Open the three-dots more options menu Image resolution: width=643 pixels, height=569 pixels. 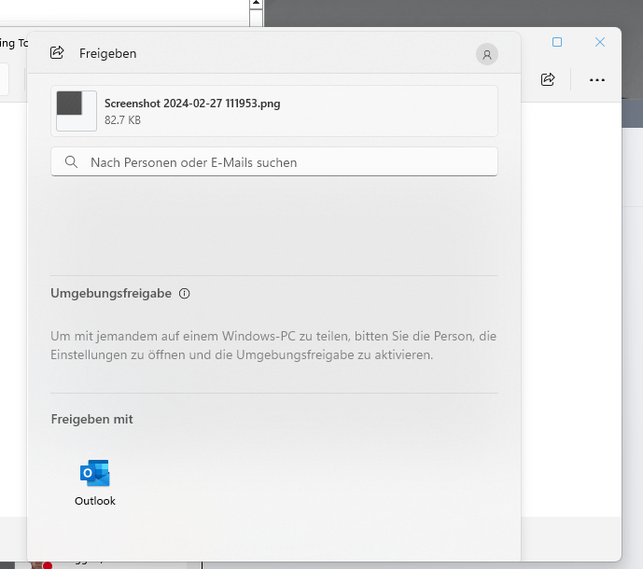[596, 80]
